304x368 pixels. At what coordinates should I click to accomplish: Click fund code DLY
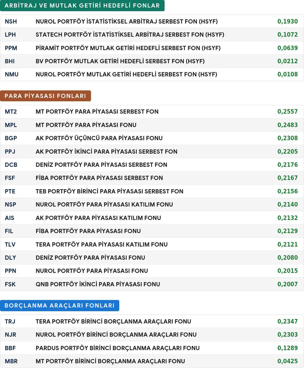10,258
